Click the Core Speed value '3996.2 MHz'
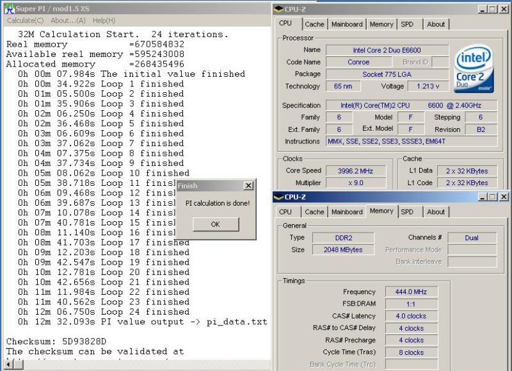The width and height of the screenshot is (512, 371). (356, 171)
